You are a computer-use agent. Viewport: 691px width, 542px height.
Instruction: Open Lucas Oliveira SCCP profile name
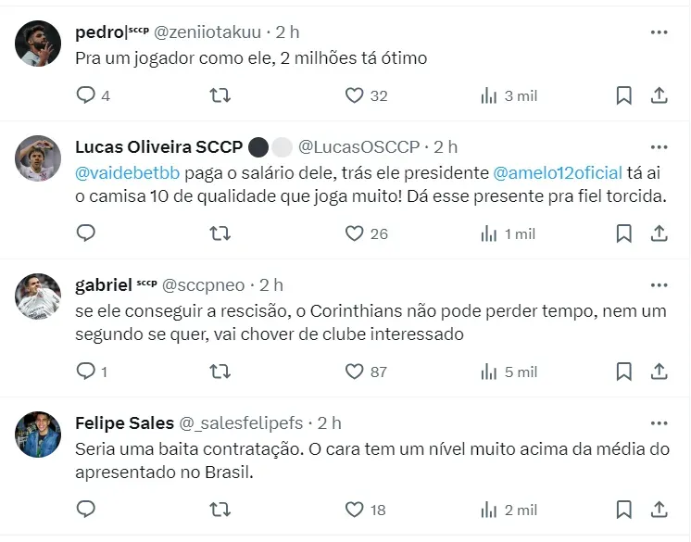[x=158, y=147]
